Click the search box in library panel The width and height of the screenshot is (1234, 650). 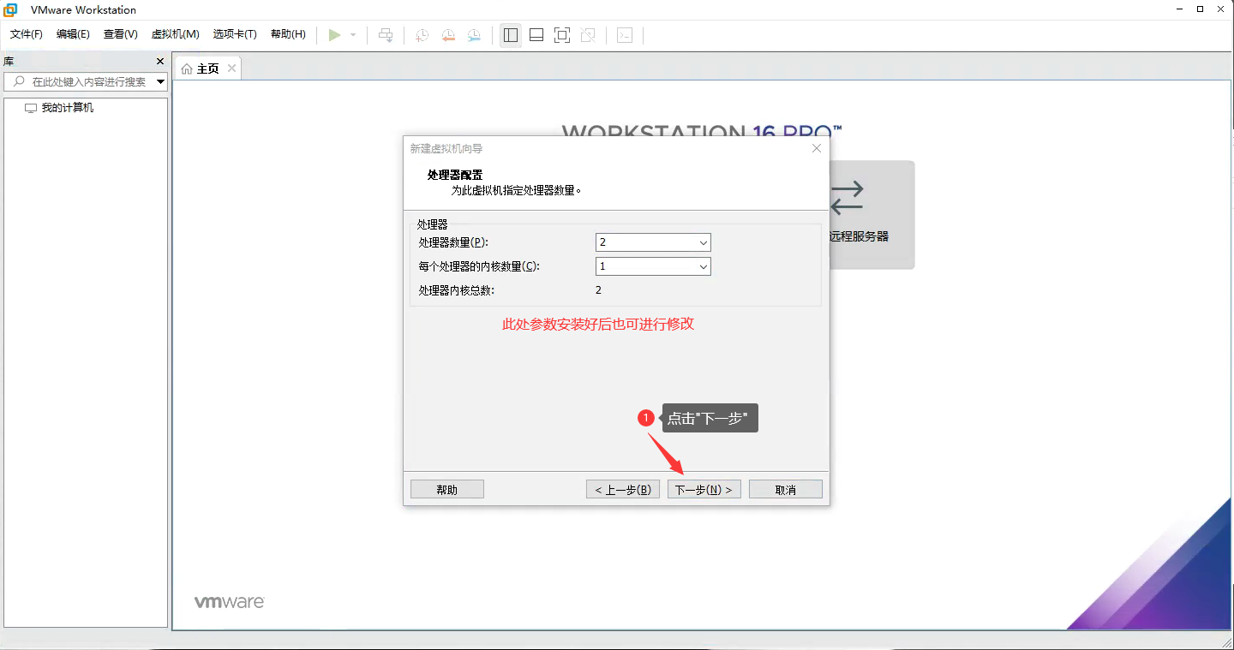click(86, 81)
